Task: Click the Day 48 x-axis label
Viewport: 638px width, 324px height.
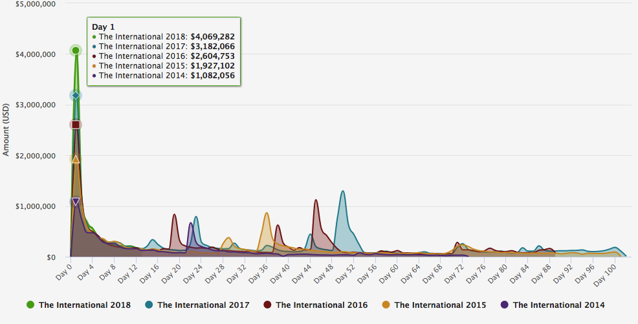Action: (x=323, y=273)
